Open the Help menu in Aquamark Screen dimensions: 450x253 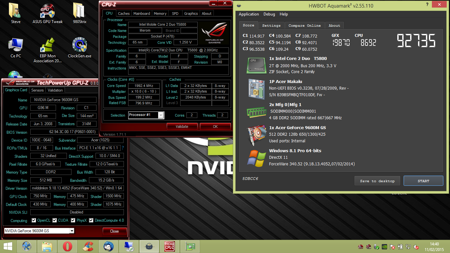coord(284,14)
